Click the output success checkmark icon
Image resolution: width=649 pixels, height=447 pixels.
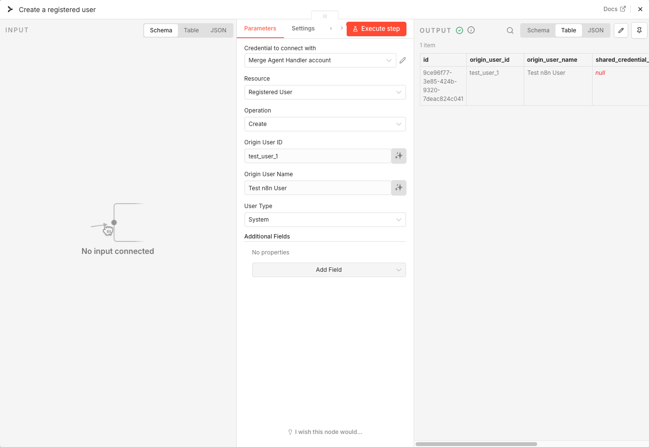point(460,30)
